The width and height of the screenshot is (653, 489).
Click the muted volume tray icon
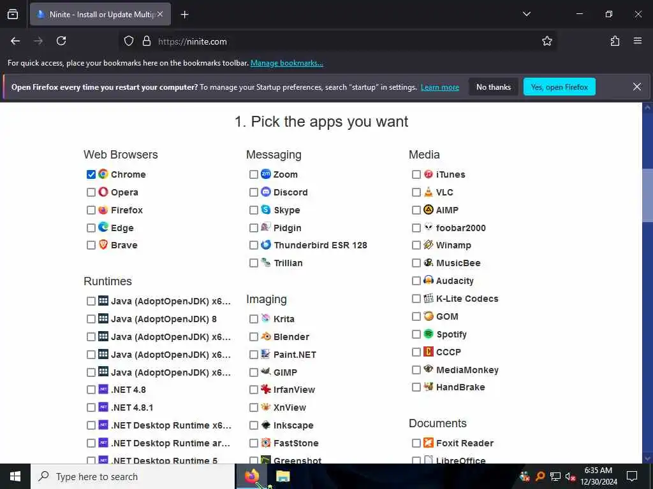click(570, 476)
